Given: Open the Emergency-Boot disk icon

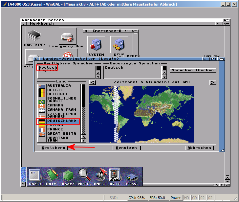Looking at the screenshot, I should pos(67,36).
